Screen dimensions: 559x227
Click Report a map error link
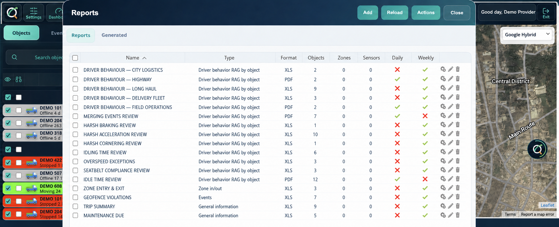click(x=537, y=214)
